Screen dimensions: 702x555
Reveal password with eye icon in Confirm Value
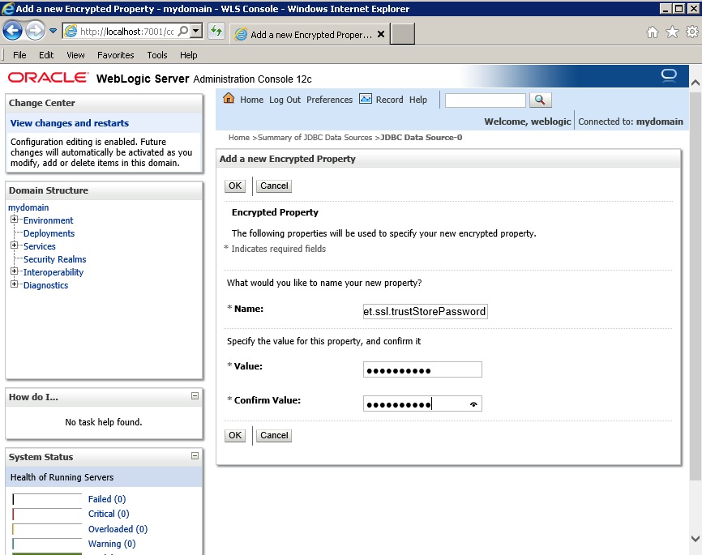pyautogui.click(x=473, y=404)
